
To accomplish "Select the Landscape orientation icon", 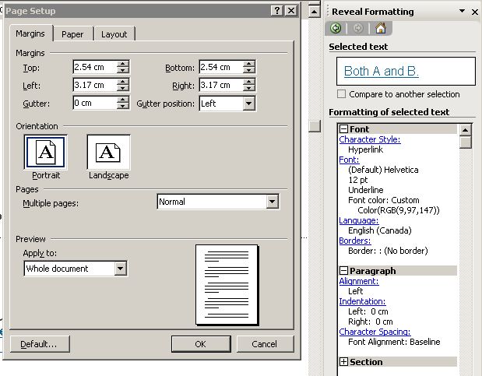I will coord(108,152).
